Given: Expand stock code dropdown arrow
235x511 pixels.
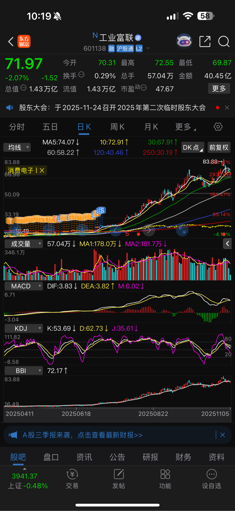Looking at the screenshot, I should point(148,48).
